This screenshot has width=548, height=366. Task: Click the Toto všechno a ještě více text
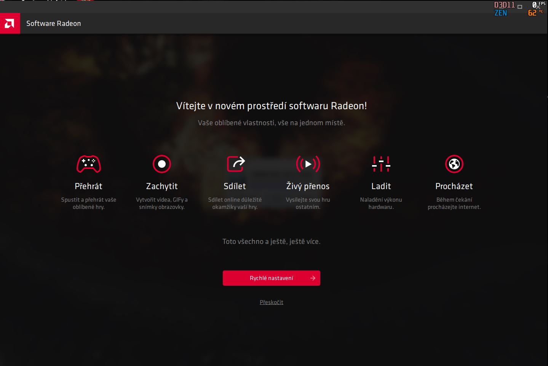[272, 242]
